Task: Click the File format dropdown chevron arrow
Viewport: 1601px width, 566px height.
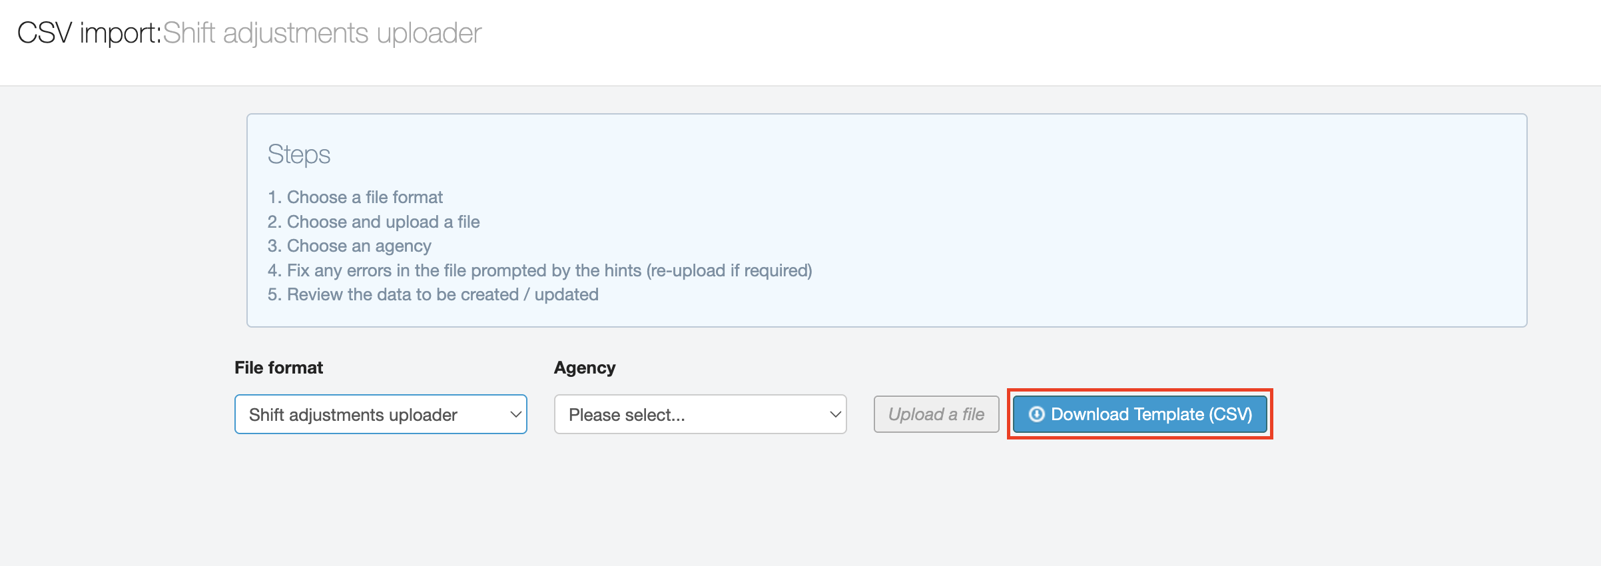Action: [x=515, y=414]
